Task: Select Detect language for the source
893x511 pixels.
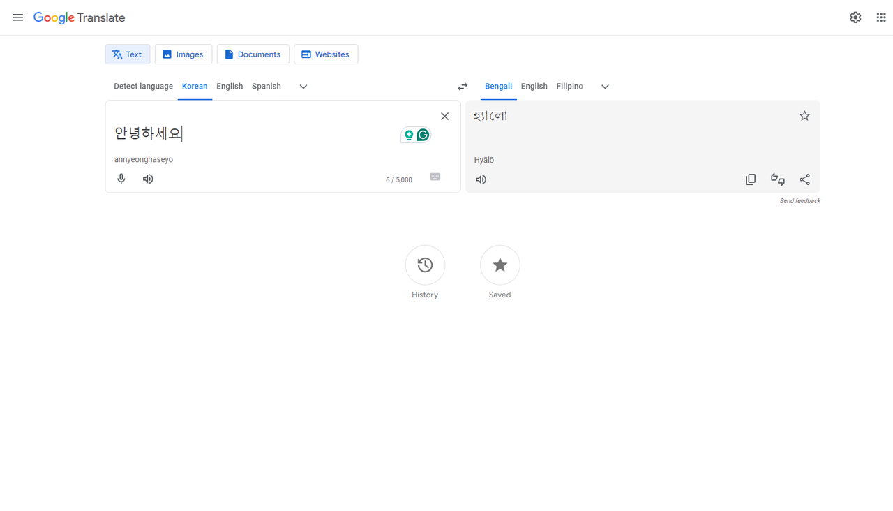Action: [x=143, y=86]
